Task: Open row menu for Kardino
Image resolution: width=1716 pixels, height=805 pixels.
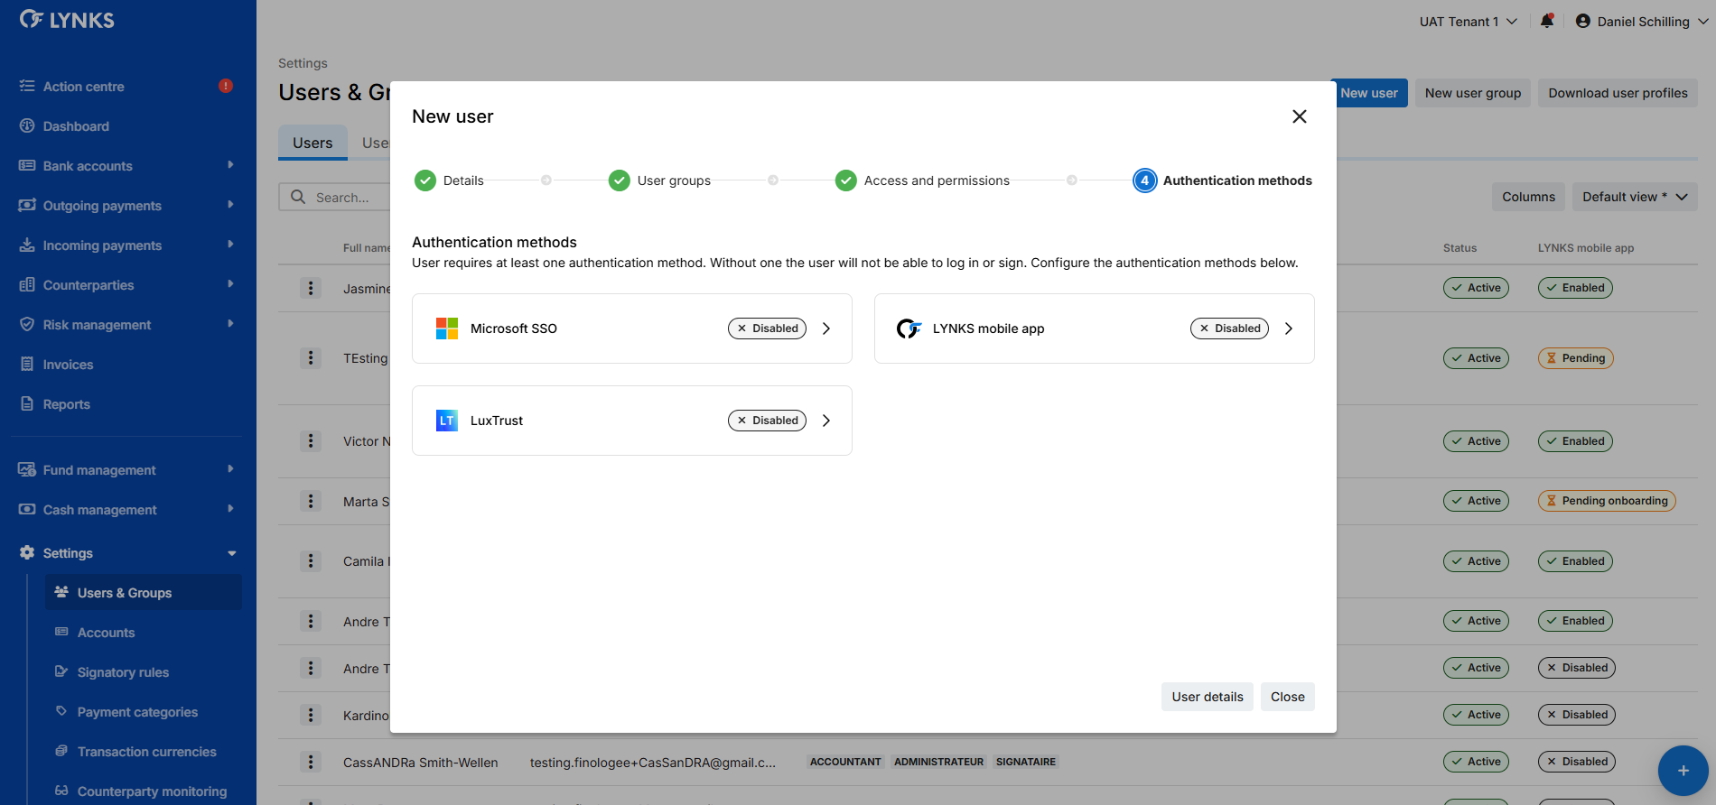Action: pos(311,715)
